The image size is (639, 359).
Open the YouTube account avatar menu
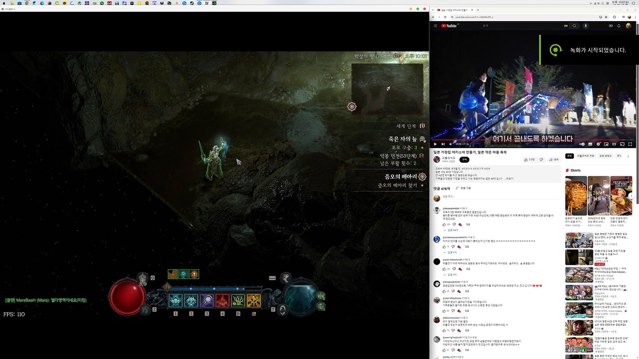628,26
